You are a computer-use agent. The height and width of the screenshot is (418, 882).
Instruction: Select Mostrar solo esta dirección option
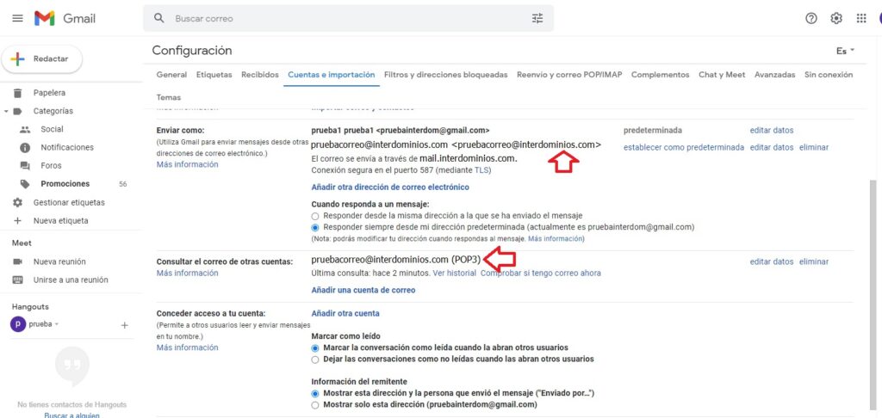click(315, 404)
